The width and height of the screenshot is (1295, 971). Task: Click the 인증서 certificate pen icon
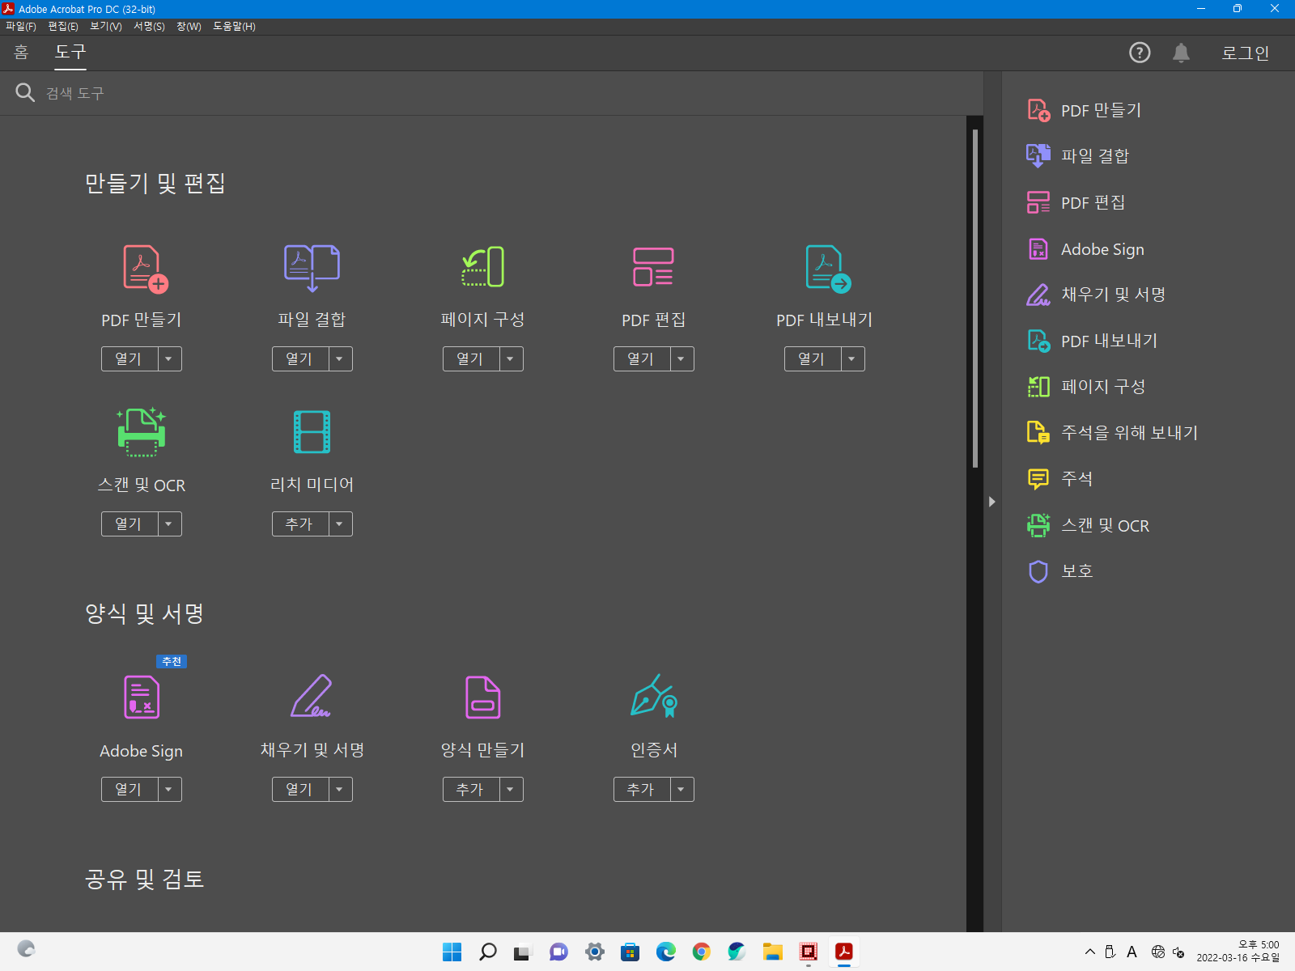(x=654, y=696)
